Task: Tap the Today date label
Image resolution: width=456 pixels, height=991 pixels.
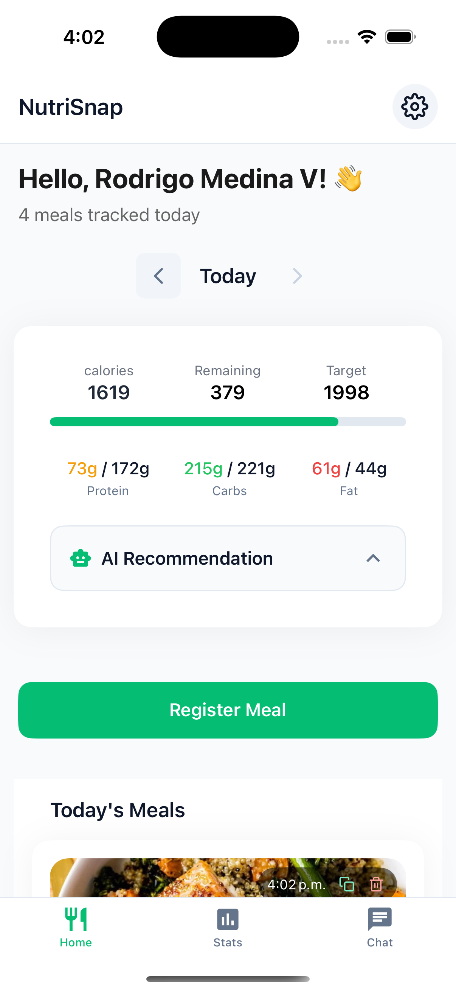Action: (x=228, y=276)
